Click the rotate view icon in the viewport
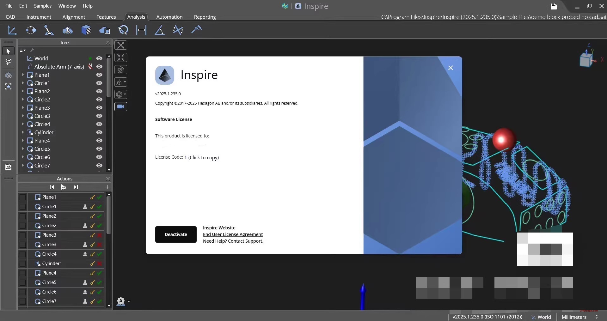This screenshot has height=321, width=607. pyautogui.click(x=121, y=70)
